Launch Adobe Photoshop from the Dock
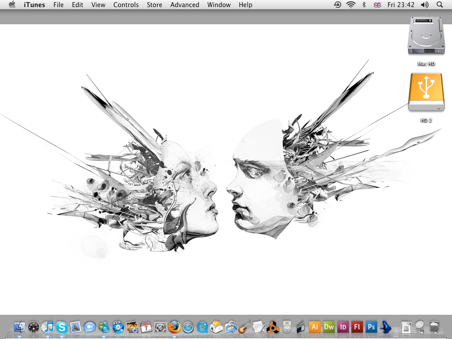 point(371,327)
